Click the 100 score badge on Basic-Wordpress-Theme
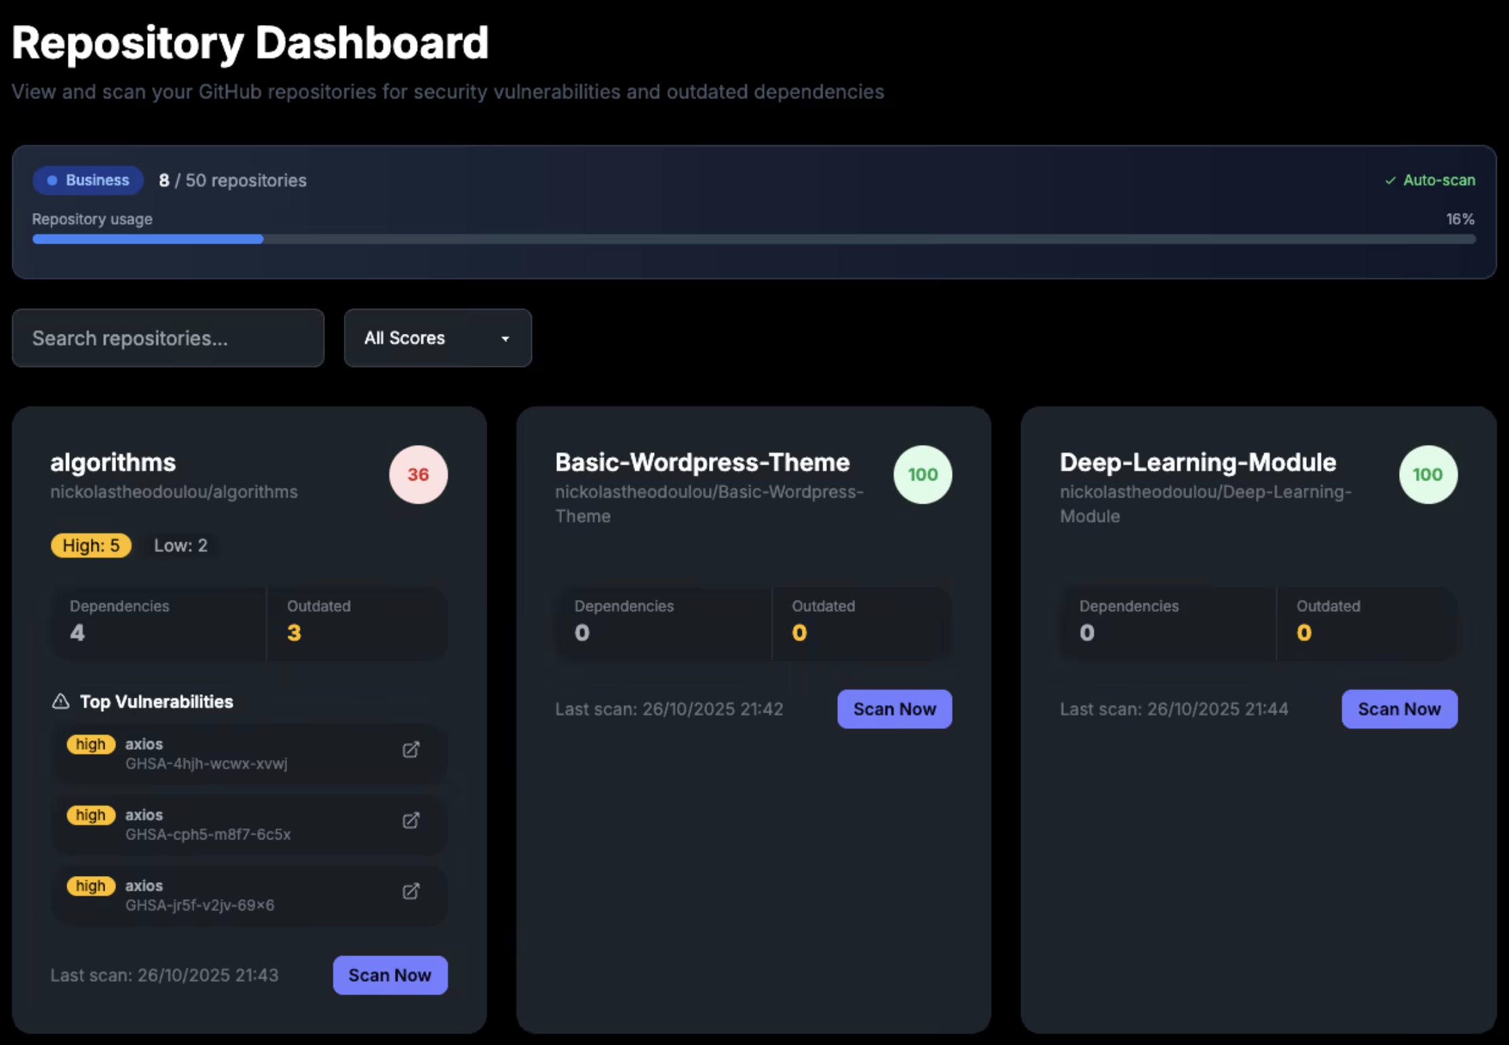The width and height of the screenshot is (1509, 1045). (923, 474)
